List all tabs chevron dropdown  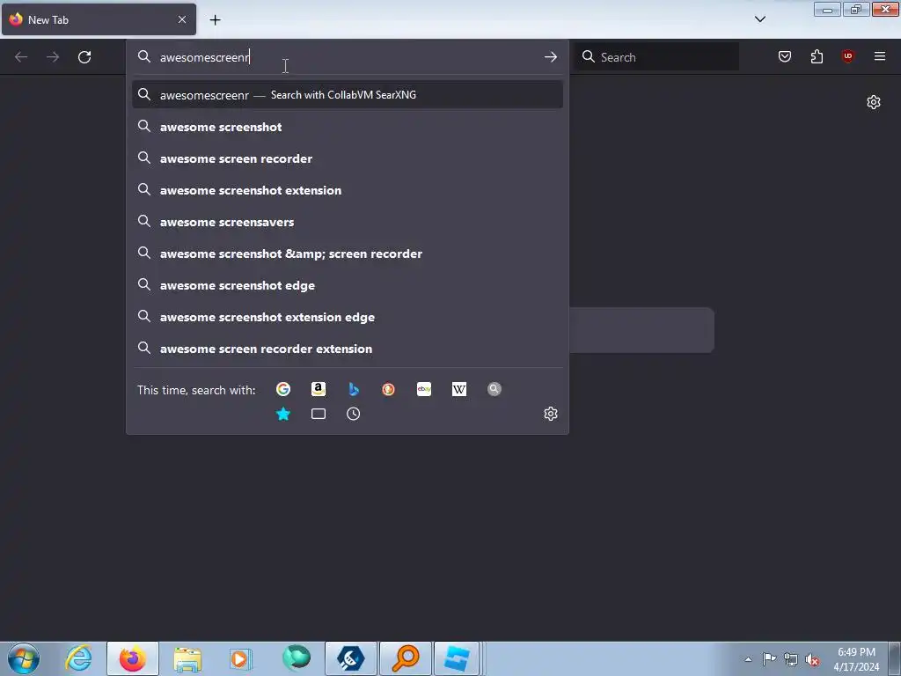click(760, 19)
